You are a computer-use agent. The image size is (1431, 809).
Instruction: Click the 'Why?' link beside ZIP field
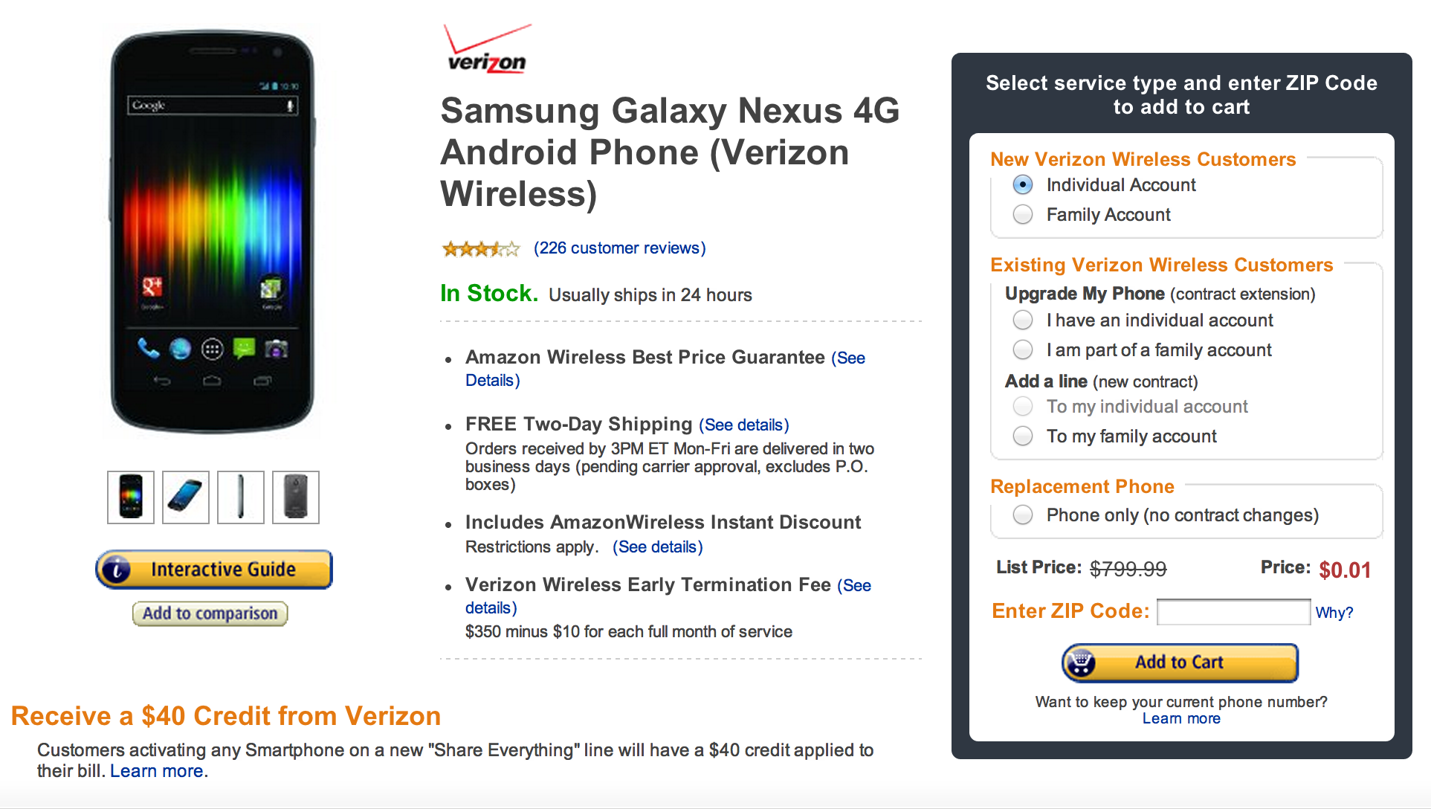1334,613
